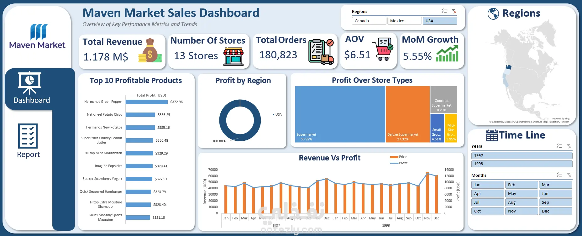Screen dimensions: 582x236
Task: Clear filter icon on Years slicer
Action: tap(569, 146)
